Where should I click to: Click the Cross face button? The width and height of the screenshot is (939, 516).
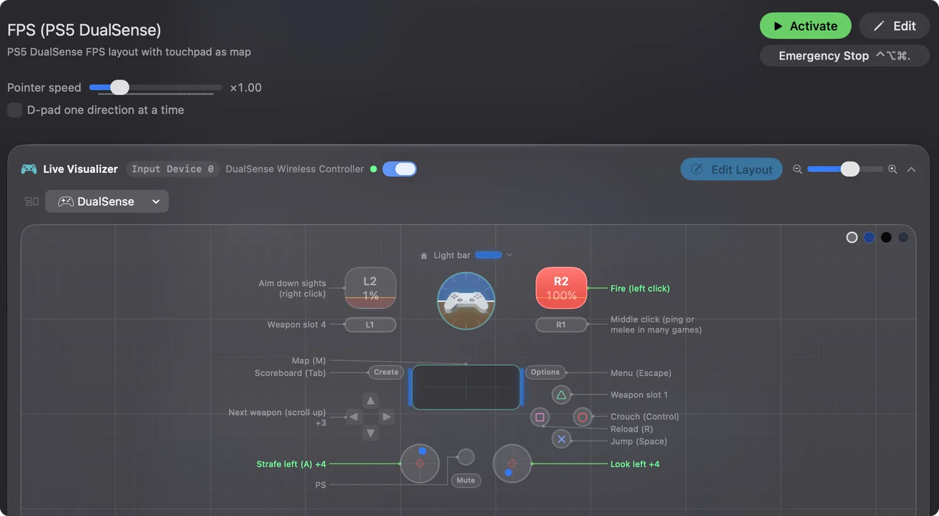tap(561, 439)
